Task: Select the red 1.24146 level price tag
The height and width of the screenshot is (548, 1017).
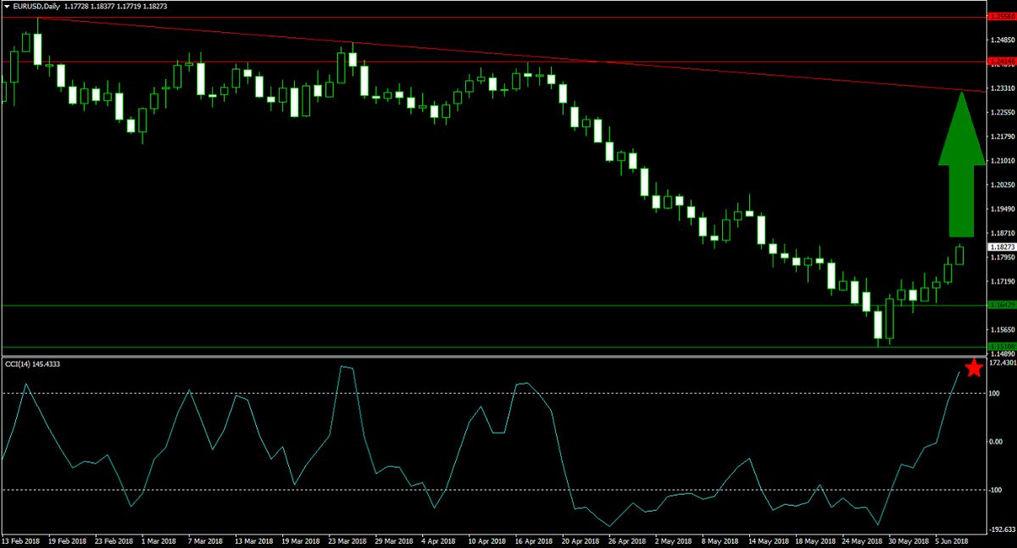Action: (x=1001, y=62)
